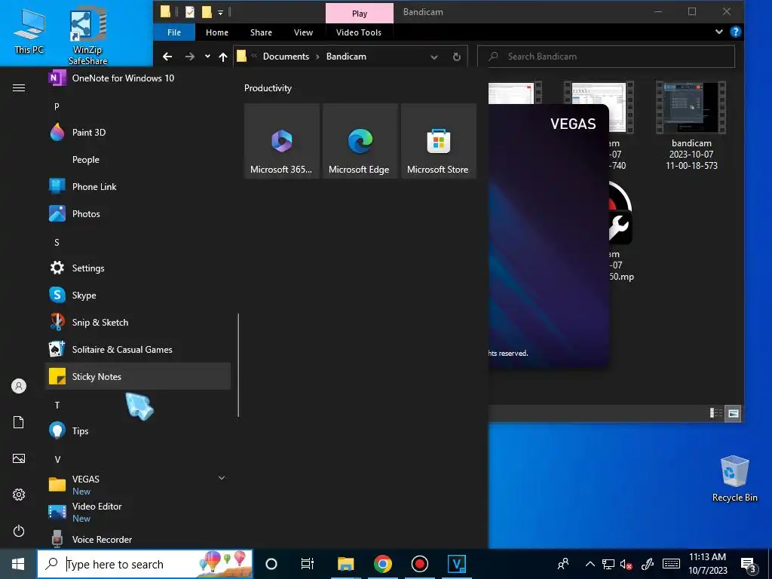This screenshot has height=579, width=772.
Task: Open the People icon in system tray
Action: pyautogui.click(x=562, y=564)
